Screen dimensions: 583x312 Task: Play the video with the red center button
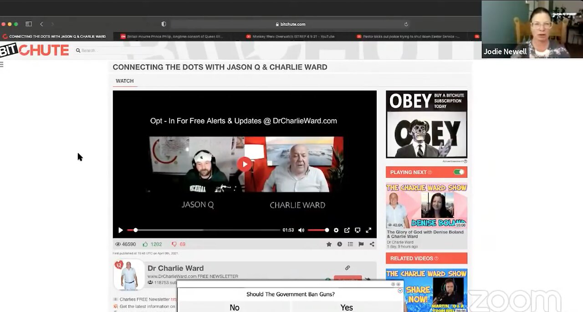point(245,164)
